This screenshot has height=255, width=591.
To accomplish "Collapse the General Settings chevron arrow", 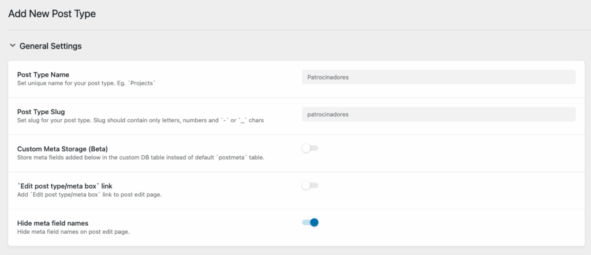I will (x=12, y=46).
